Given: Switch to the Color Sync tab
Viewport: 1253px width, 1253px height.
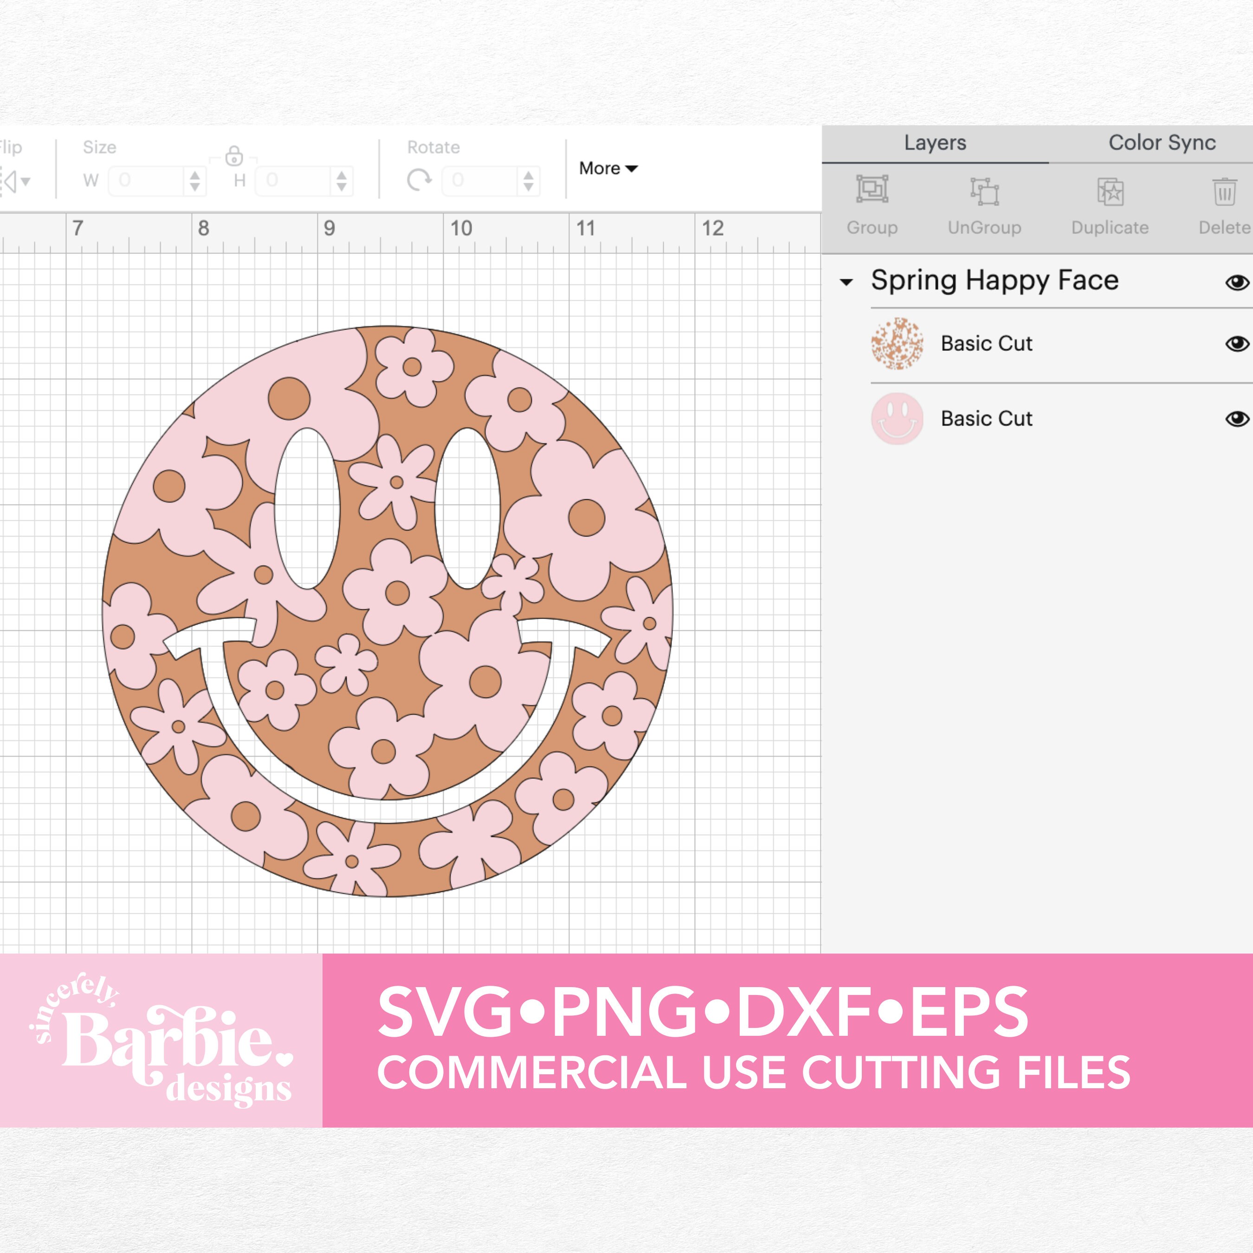Looking at the screenshot, I should (1162, 142).
